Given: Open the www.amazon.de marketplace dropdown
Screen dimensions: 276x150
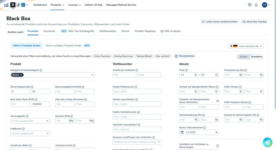Looking at the screenshot, I should click(246, 46).
